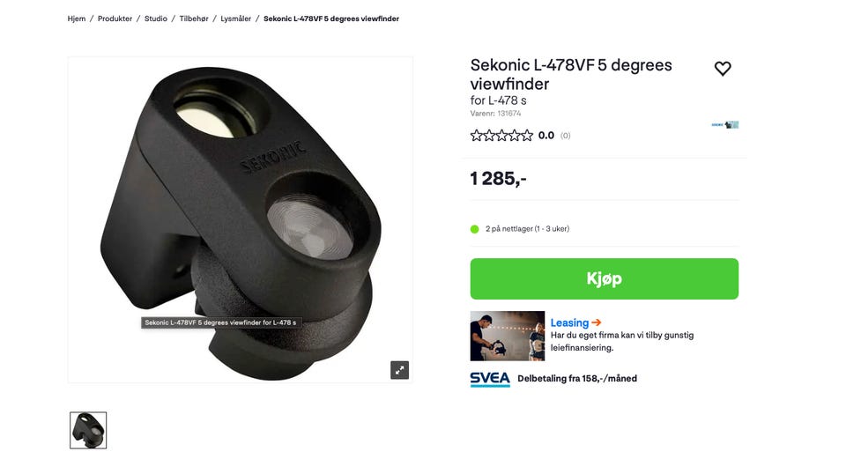Click the review count (0)
The height and width of the screenshot is (474, 846).
pos(565,136)
